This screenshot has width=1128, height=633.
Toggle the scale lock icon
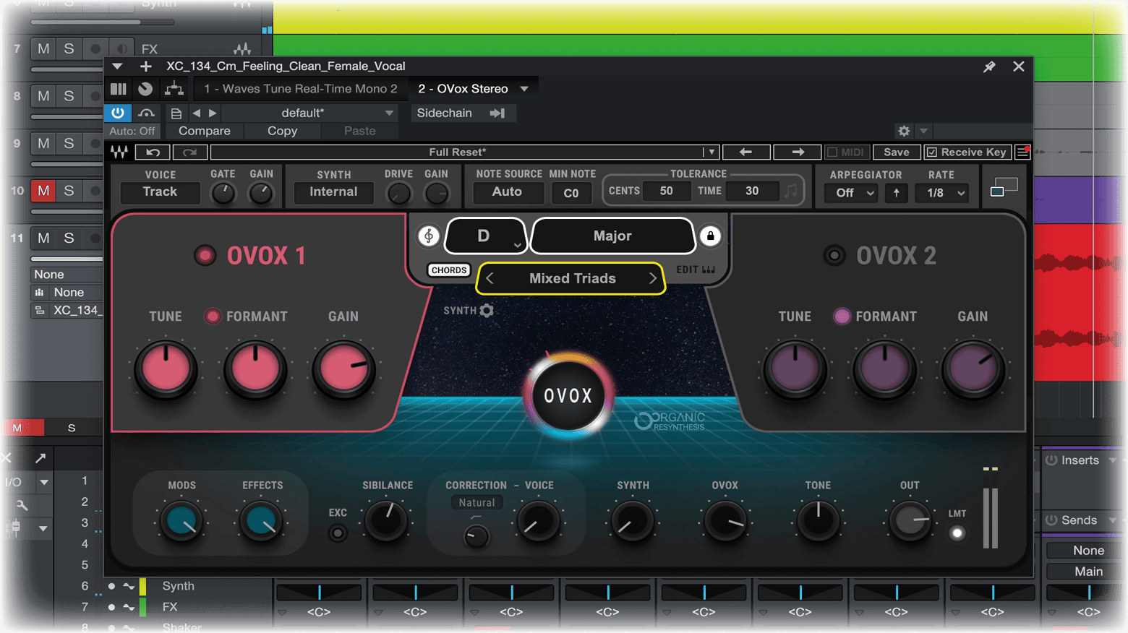[x=710, y=236]
